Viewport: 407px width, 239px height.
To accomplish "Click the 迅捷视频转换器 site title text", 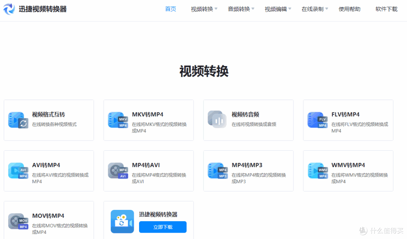I will pos(43,9).
